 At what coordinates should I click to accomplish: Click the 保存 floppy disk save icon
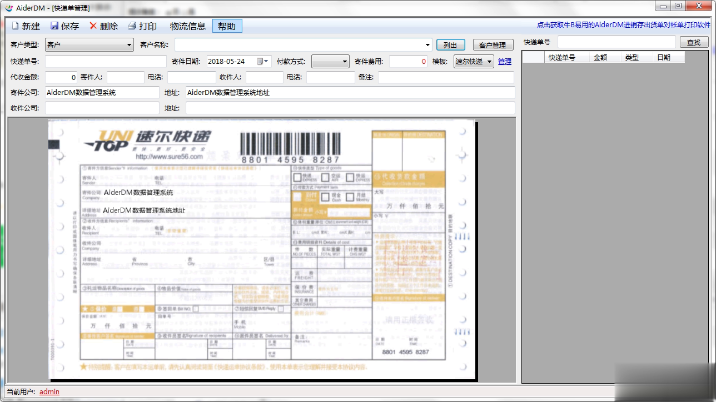[x=54, y=26]
